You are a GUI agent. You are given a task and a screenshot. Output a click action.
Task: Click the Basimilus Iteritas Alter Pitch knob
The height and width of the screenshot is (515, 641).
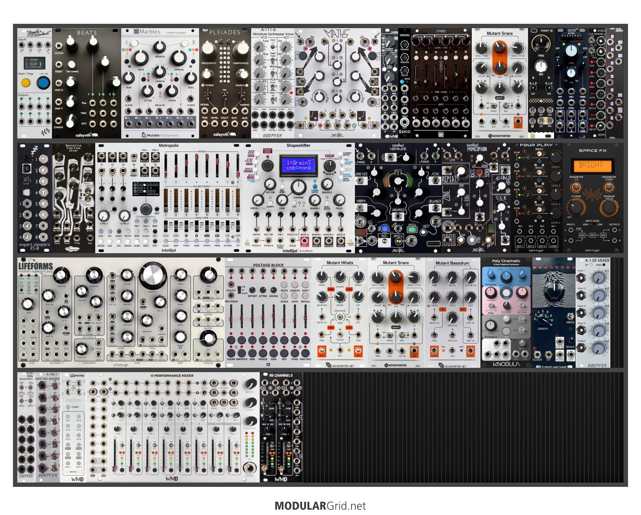(59, 157)
